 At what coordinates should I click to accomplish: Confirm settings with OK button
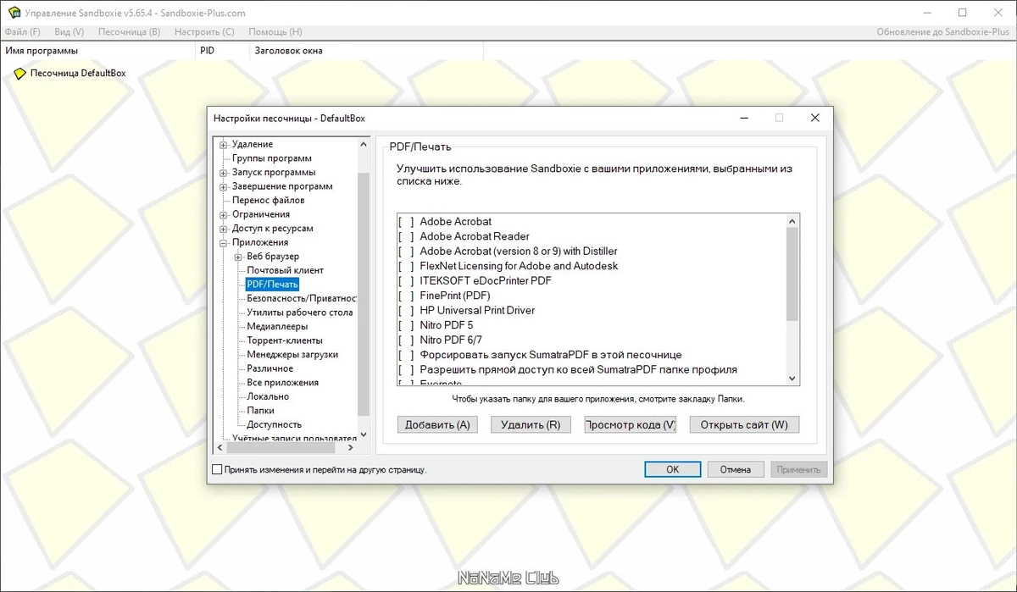tap(672, 469)
